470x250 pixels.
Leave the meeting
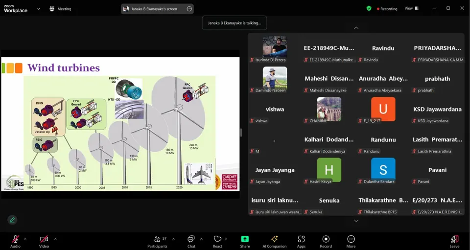click(x=454, y=241)
